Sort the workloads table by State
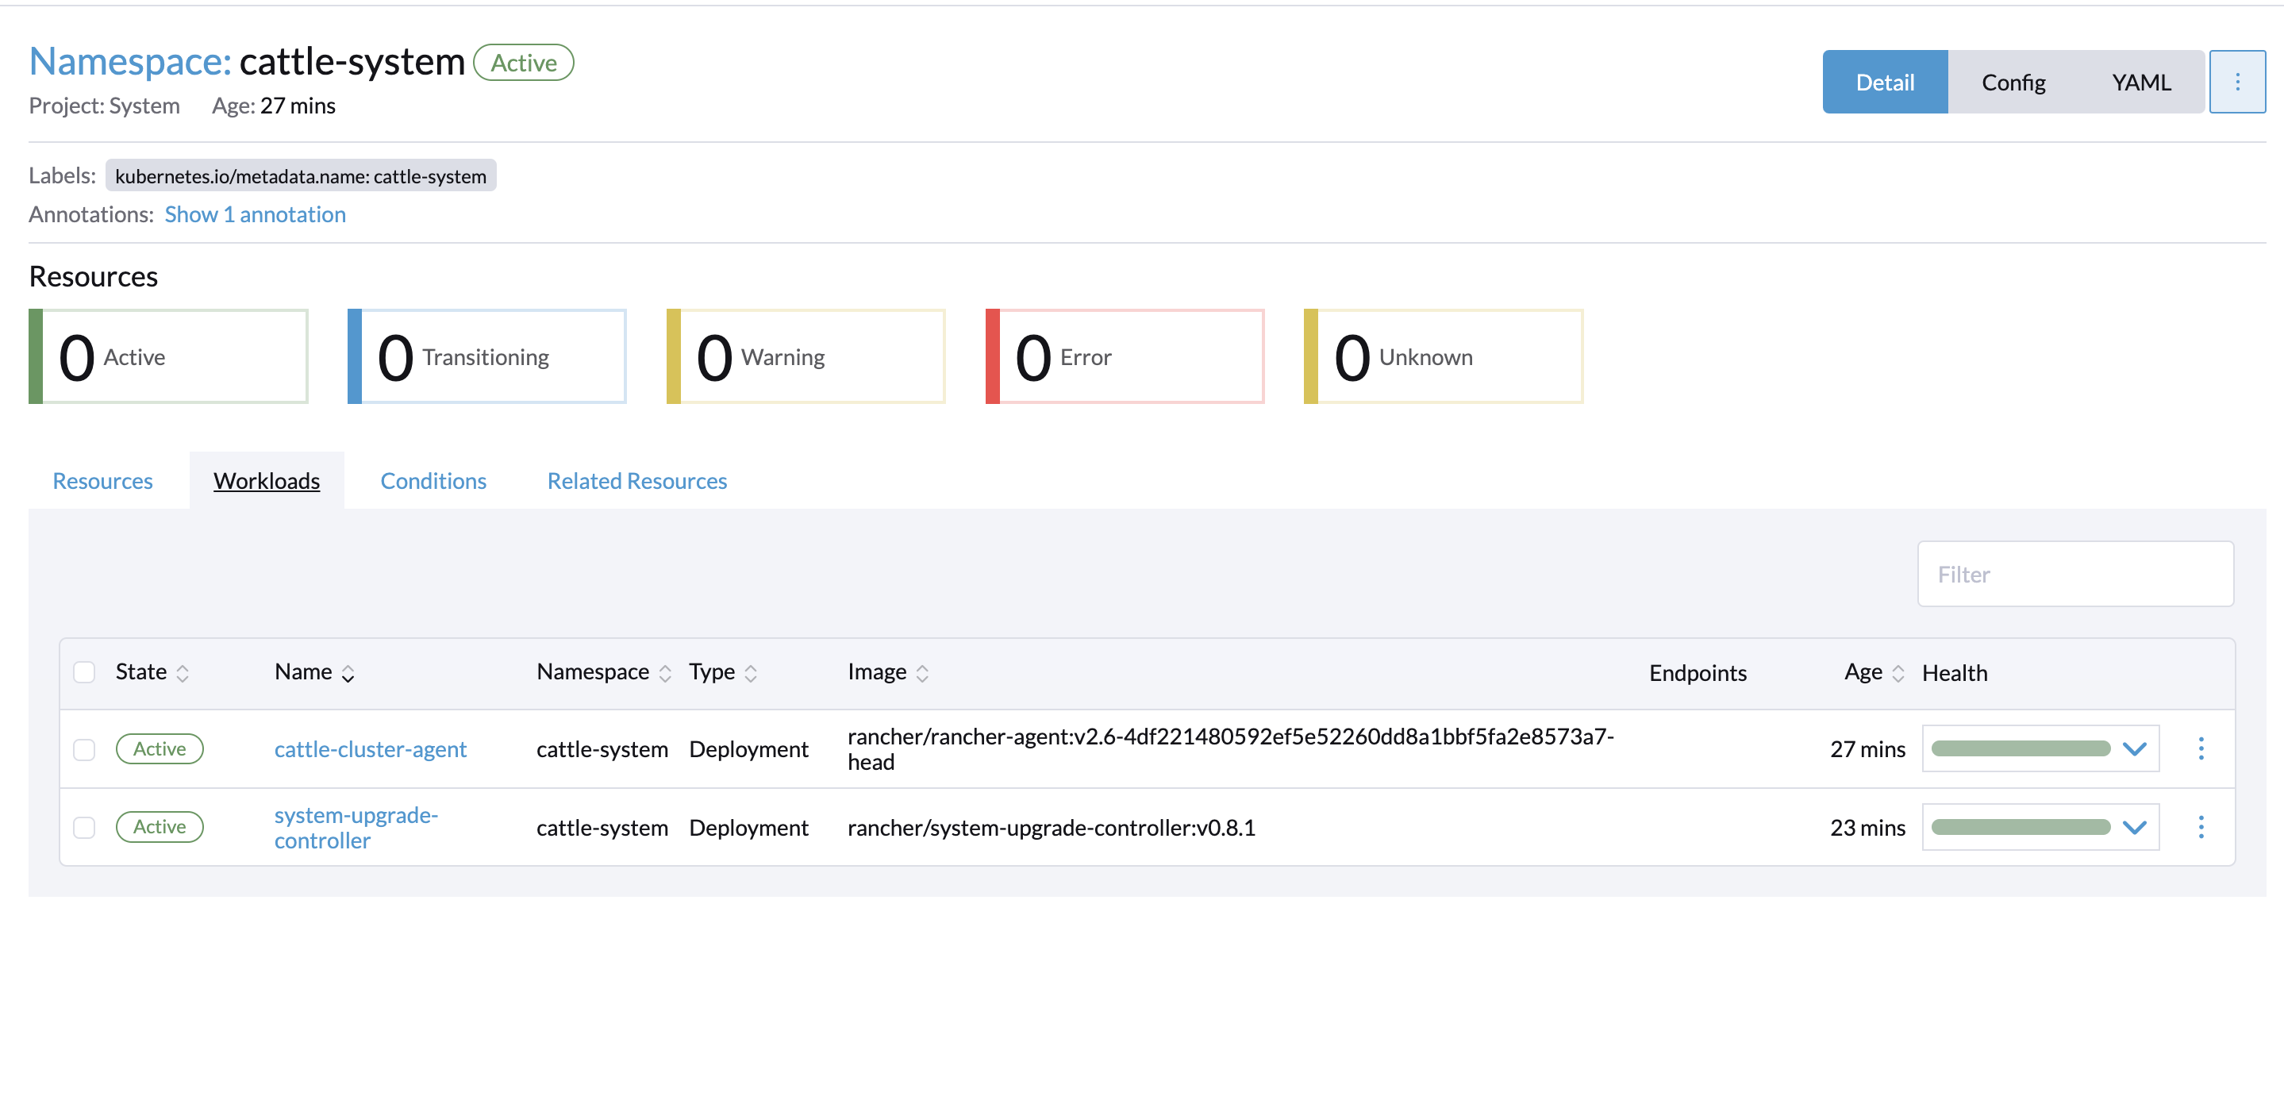 coord(183,673)
